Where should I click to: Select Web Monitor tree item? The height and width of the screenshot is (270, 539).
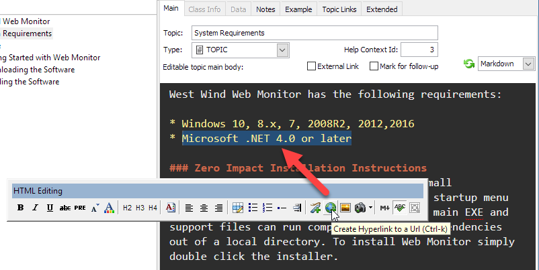26,21
